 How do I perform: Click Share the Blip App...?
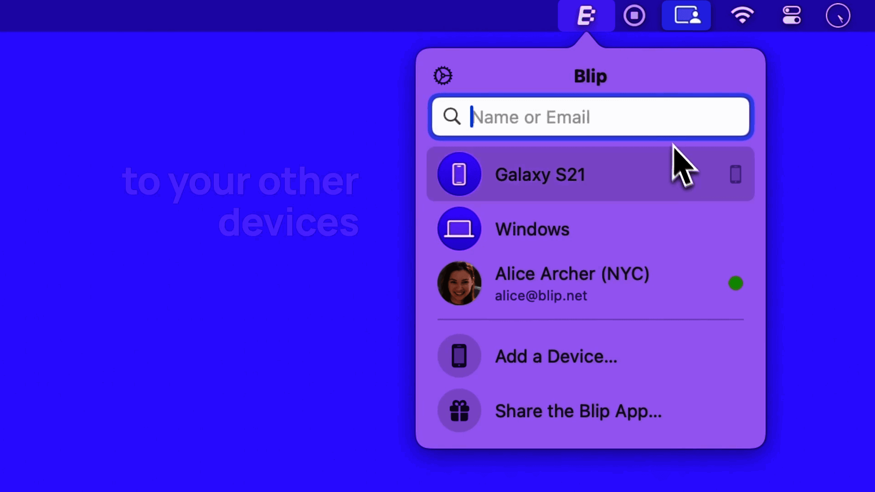(x=578, y=411)
